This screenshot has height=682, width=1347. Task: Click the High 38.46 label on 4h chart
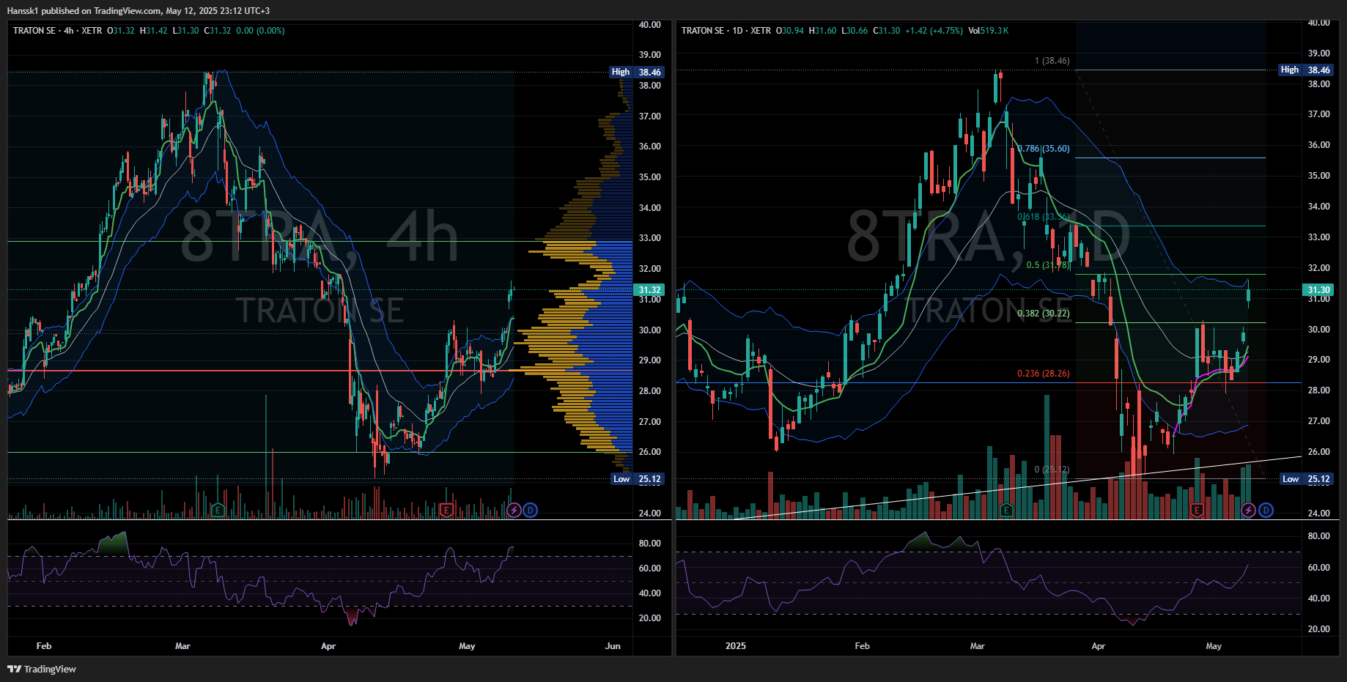637,72
